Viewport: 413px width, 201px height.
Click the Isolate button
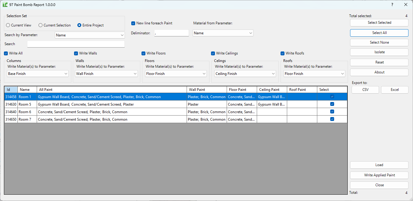pos(379,52)
